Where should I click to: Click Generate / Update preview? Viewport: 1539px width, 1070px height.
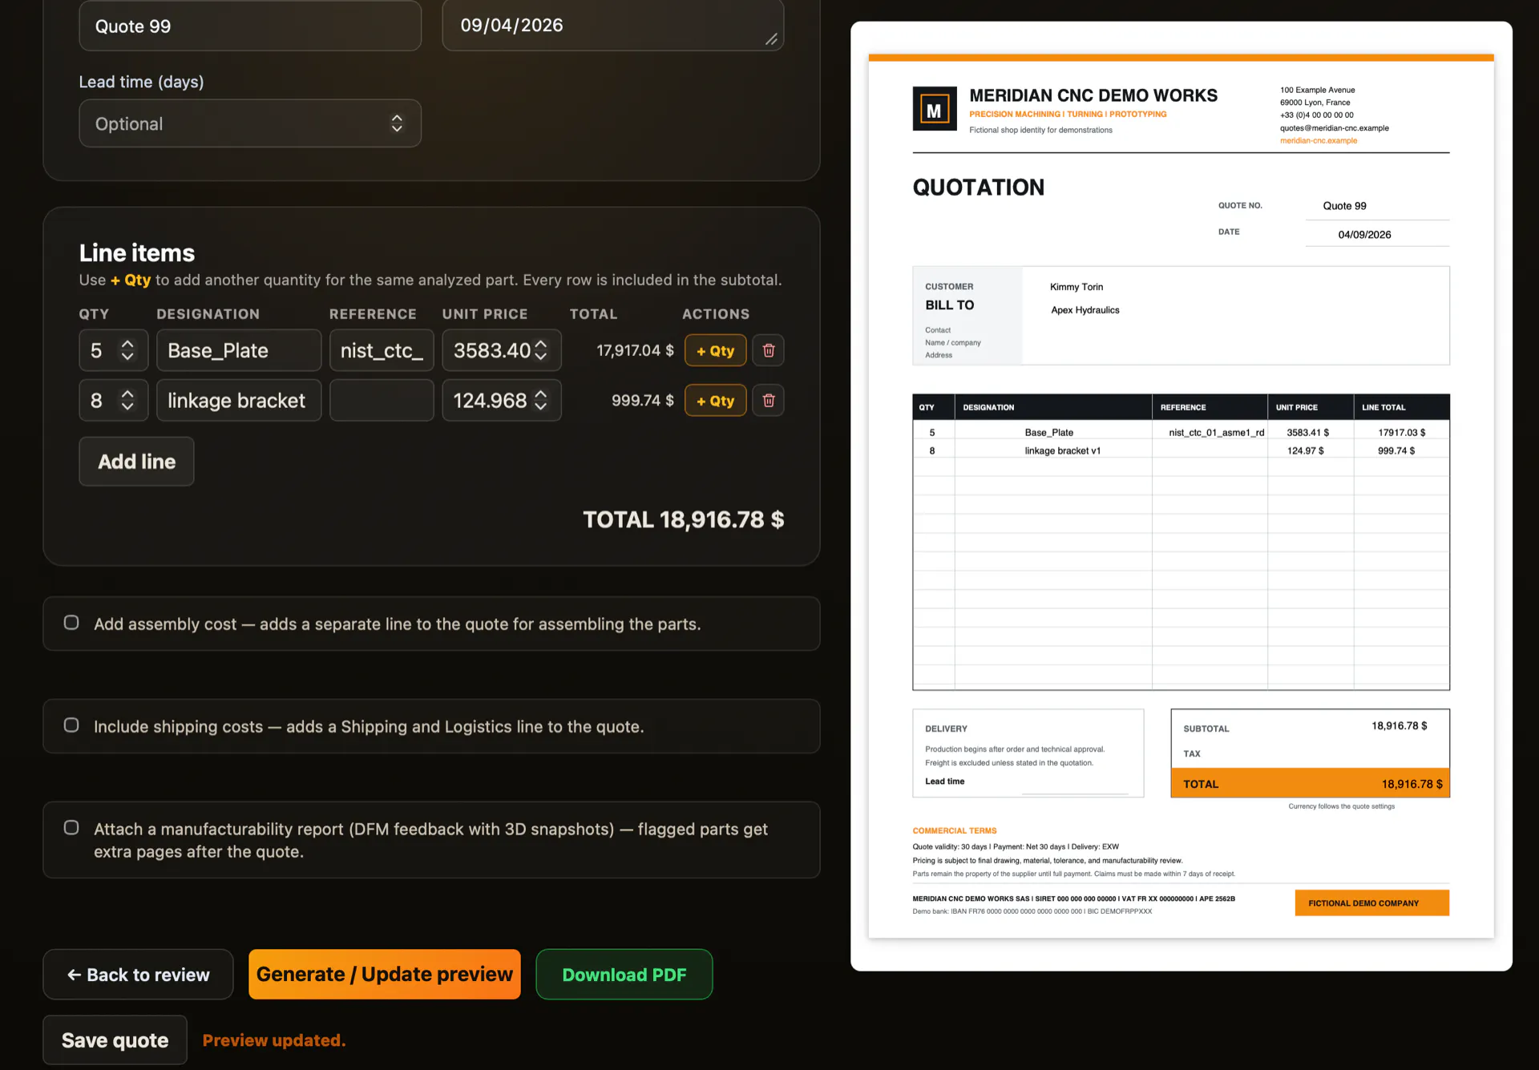[385, 975]
